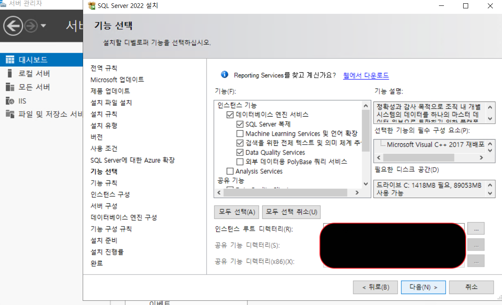Screen dimensions: 502x305
Task: Click the 모든 서버 icon
Action: tap(10, 87)
